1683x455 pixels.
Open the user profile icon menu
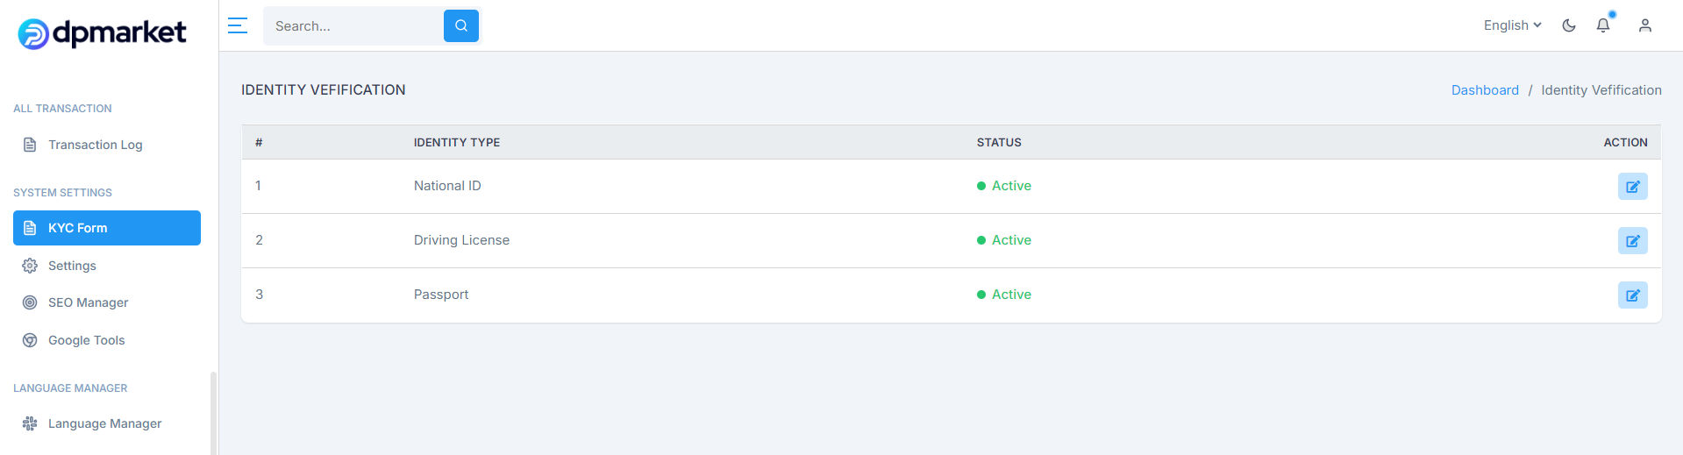pyautogui.click(x=1645, y=25)
